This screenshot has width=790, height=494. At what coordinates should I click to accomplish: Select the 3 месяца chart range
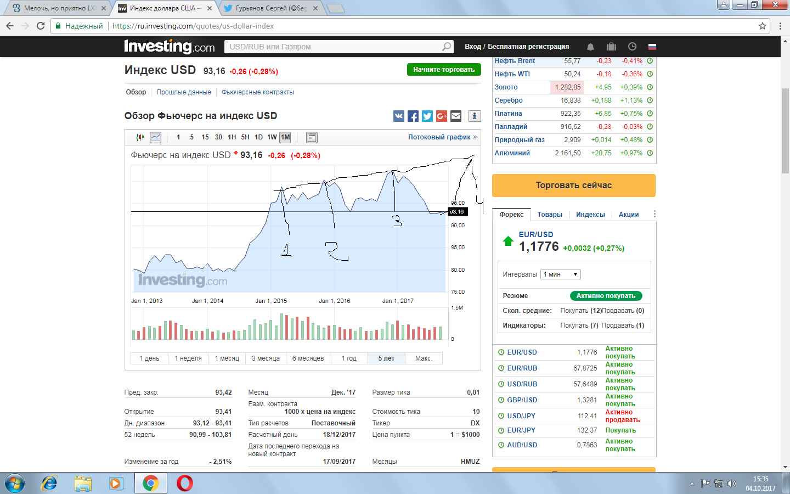266,358
